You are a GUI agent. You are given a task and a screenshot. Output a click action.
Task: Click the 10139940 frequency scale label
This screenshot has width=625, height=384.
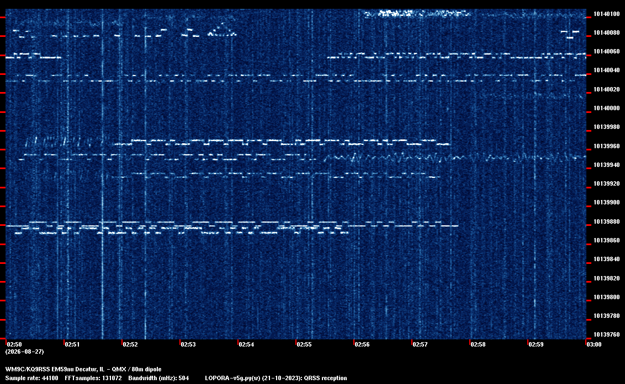pos(607,165)
